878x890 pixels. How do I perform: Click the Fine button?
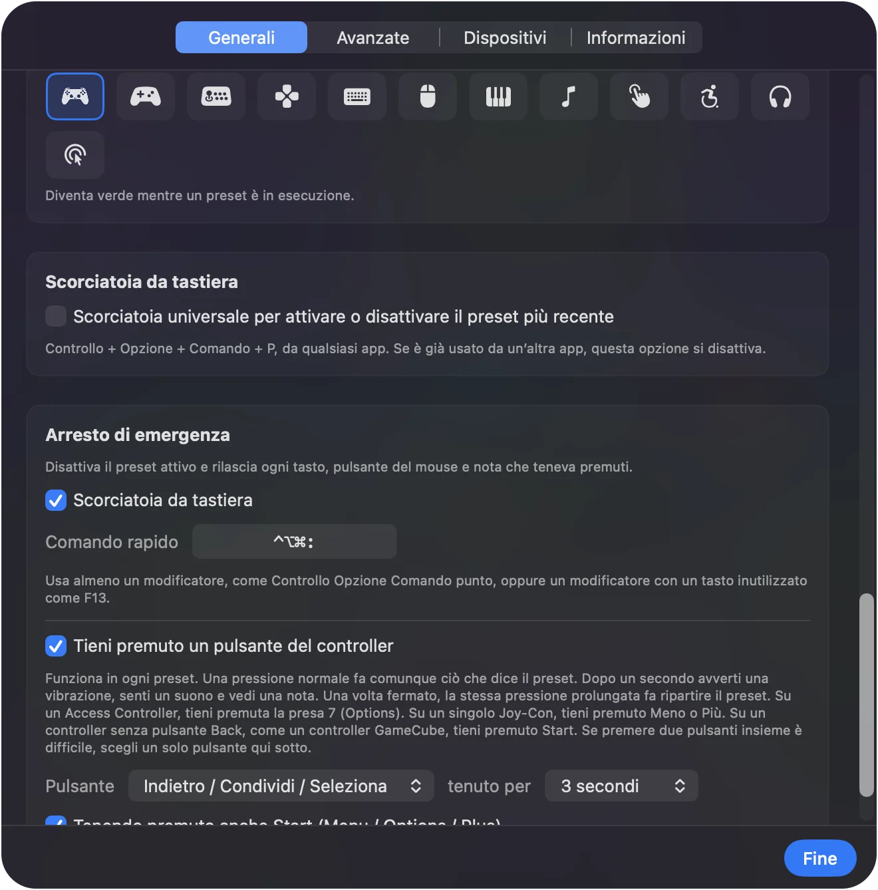(820, 858)
